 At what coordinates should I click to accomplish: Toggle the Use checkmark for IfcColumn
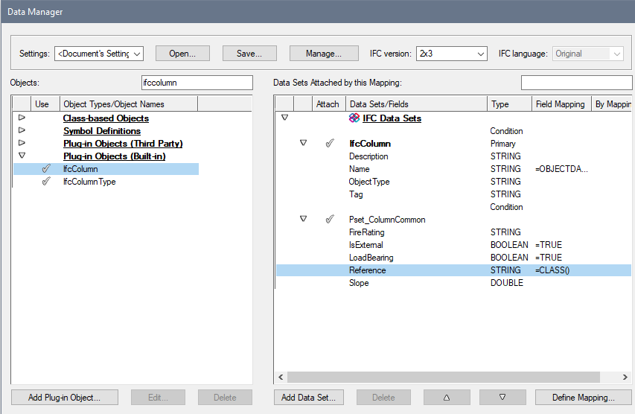tap(45, 169)
